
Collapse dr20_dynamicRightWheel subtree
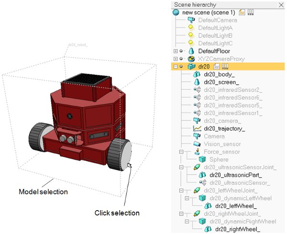point(187,222)
